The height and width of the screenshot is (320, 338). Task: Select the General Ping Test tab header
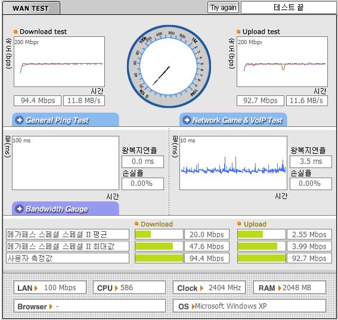pos(66,120)
